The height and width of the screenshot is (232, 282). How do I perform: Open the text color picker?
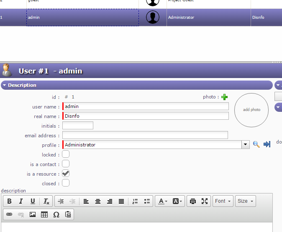162,201
